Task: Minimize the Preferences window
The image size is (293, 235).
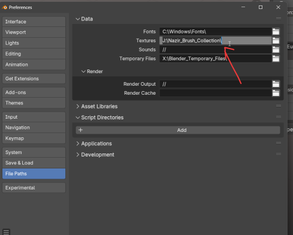Action: (x=243, y=7)
